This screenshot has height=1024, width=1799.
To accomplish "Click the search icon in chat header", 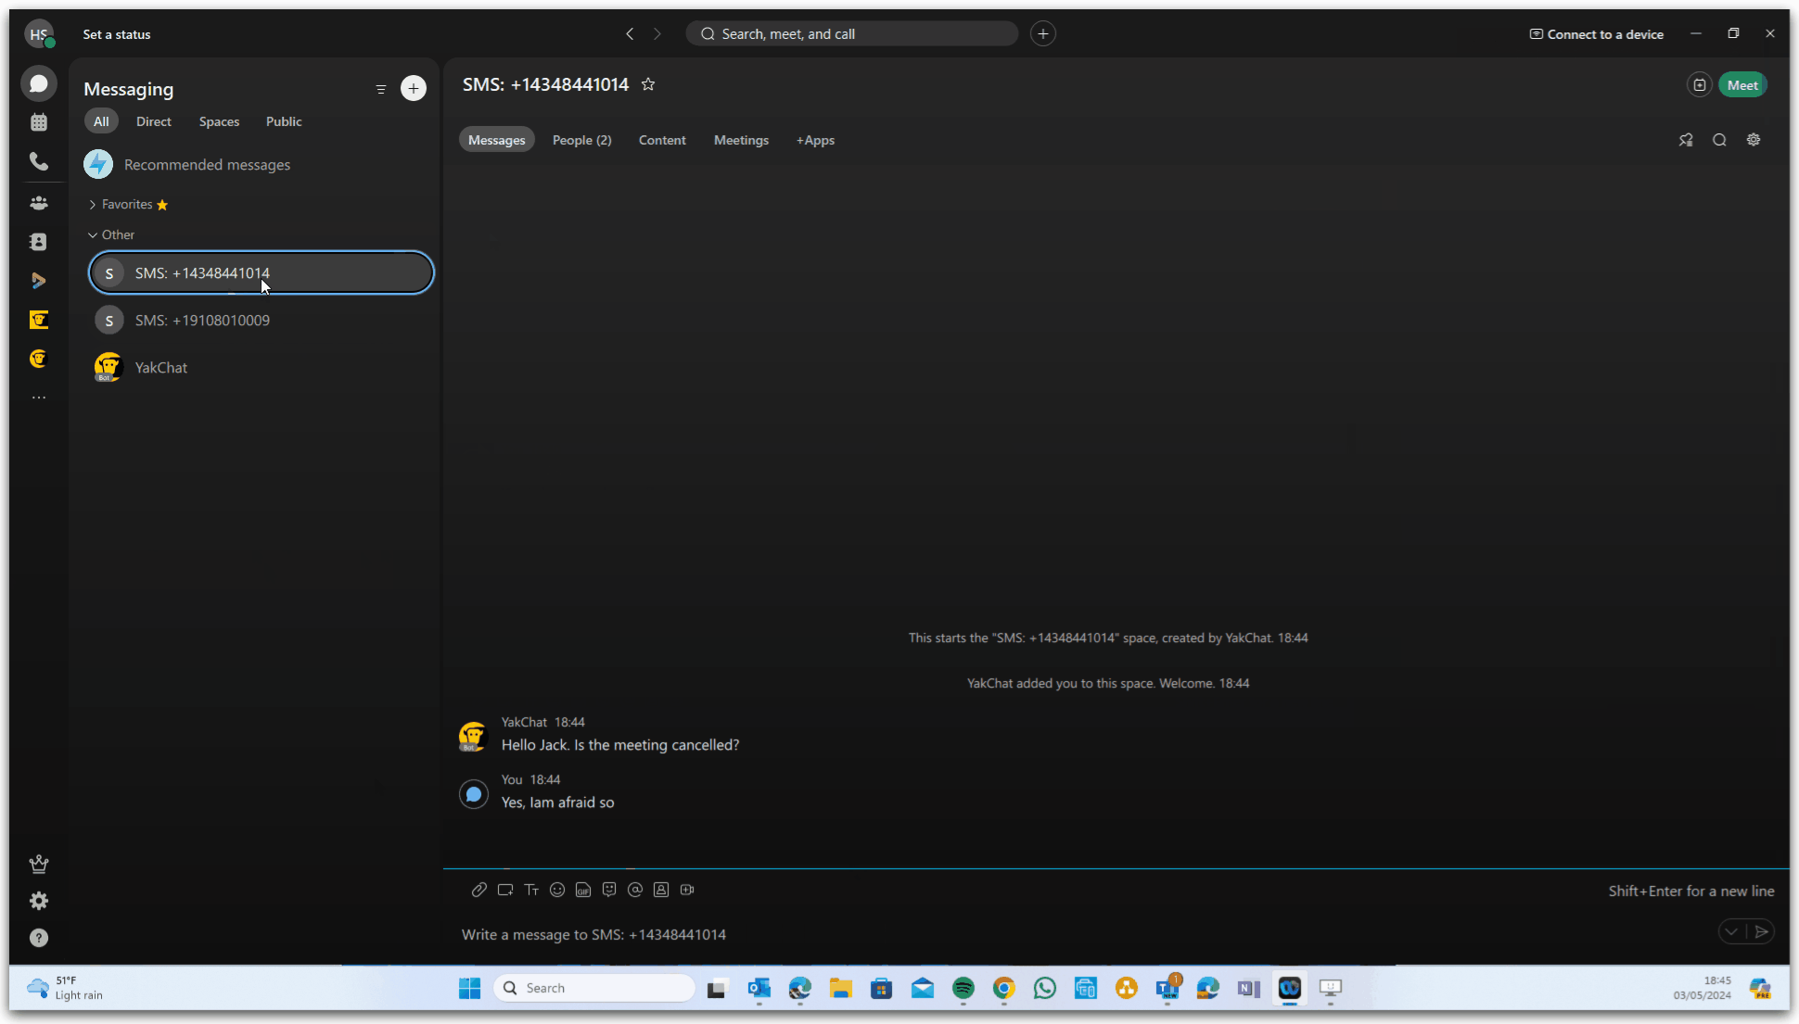I will [x=1718, y=138].
